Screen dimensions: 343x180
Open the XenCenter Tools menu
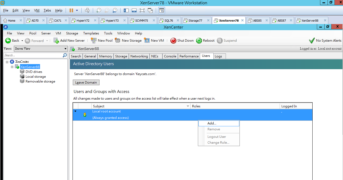tap(108, 33)
